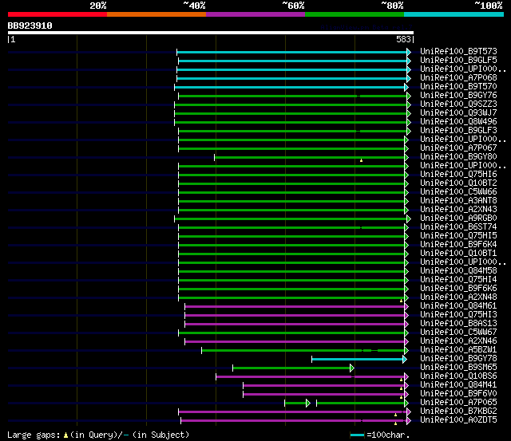Open hit UniRef100_B9GY76
This screenshot has height=441, width=511.
[458, 96]
